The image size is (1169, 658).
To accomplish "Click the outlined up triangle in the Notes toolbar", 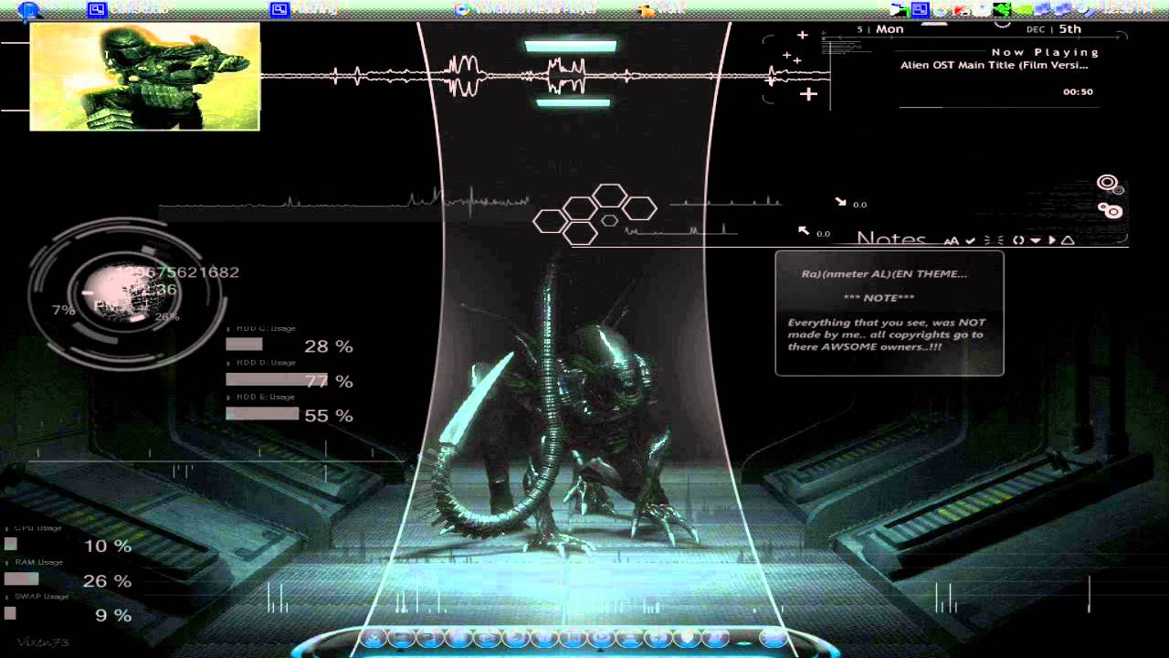I will (x=1067, y=240).
